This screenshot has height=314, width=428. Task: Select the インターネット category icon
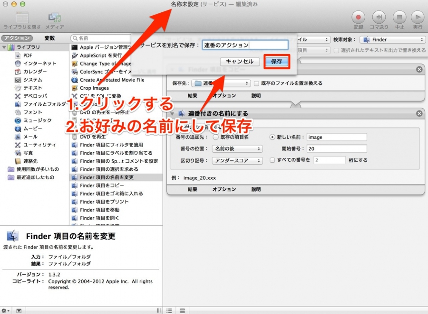pos(18,64)
